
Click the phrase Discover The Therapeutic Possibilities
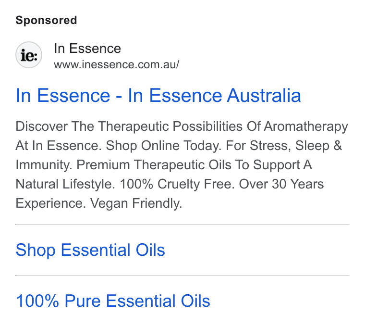pyautogui.click(x=129, y=126)
